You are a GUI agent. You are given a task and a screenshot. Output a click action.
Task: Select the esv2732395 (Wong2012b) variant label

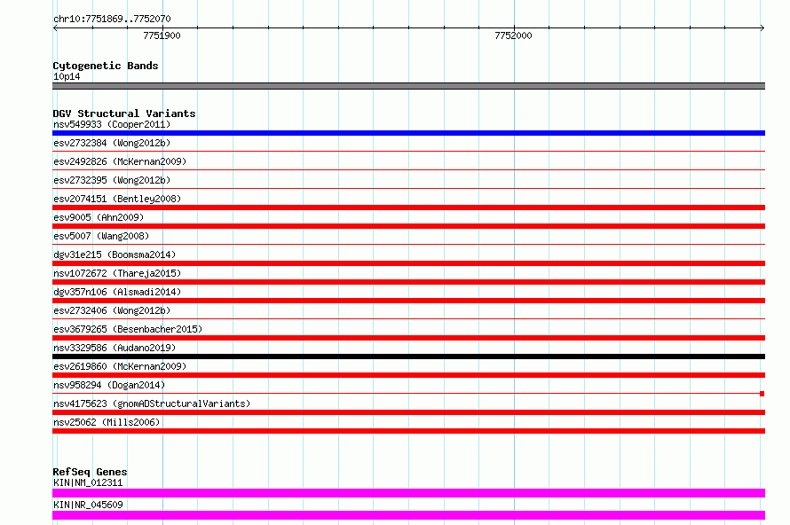pos(112,180)
